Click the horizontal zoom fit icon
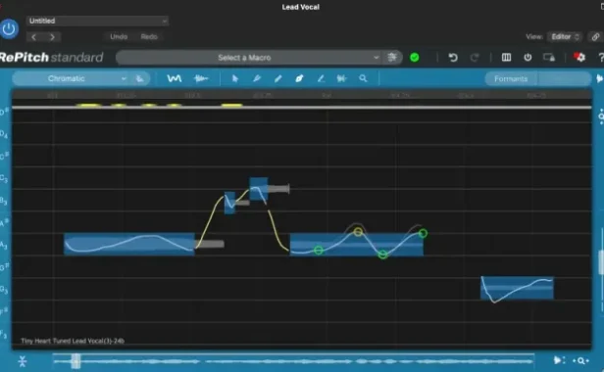 (580, 361)
